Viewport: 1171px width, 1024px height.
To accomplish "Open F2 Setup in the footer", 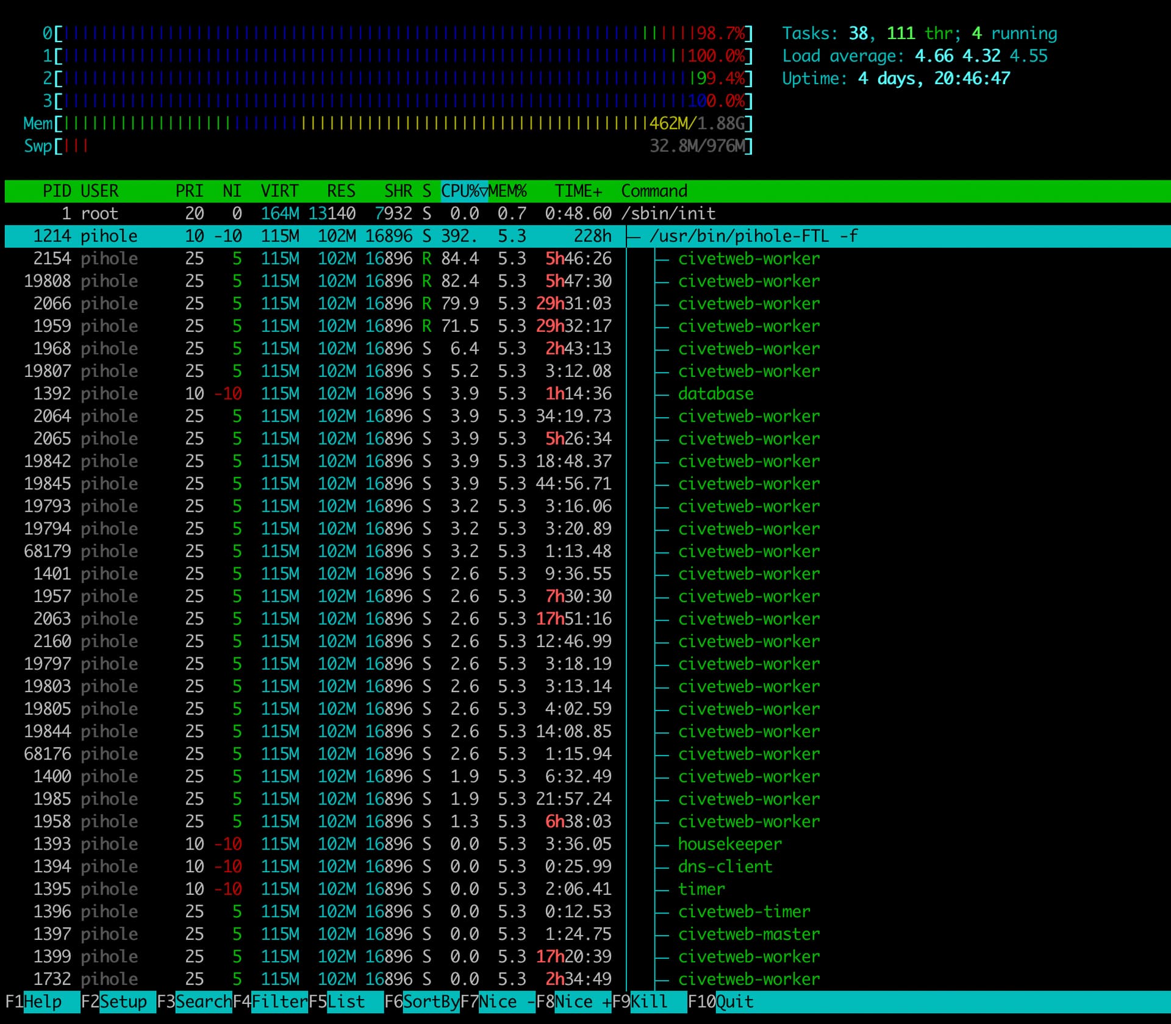I will pyautogui.click(x=122, y=1002).
